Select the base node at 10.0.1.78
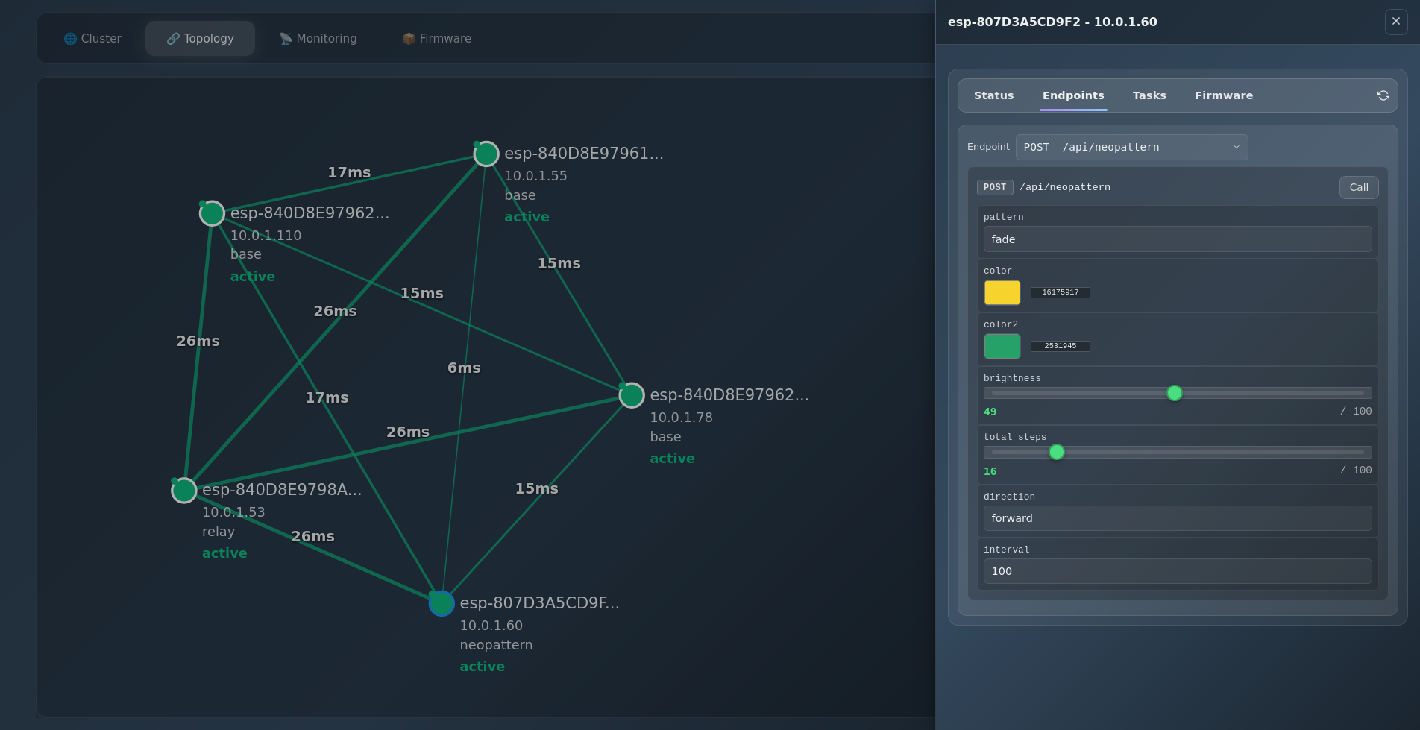Viewport: 1420px width, 730px height. 632,395
